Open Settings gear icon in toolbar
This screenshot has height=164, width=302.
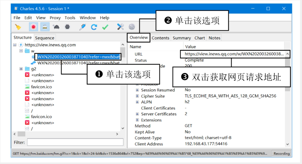132,27
